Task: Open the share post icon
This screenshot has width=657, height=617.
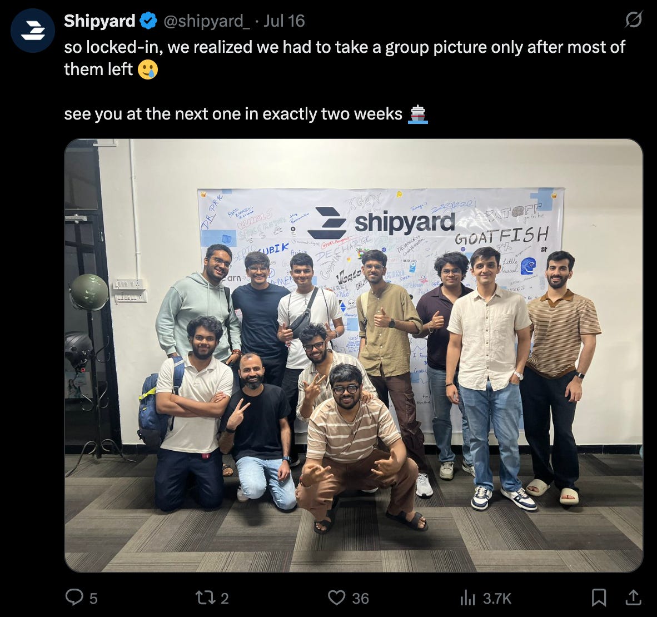Action: click(x=633, y=598)
